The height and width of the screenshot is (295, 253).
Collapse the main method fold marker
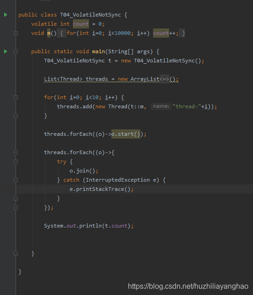coord(16,51)
